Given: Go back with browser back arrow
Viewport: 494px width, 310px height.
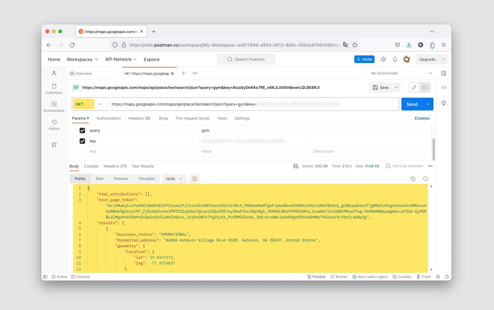Looking at the screenshot, I should coord(49,45).
